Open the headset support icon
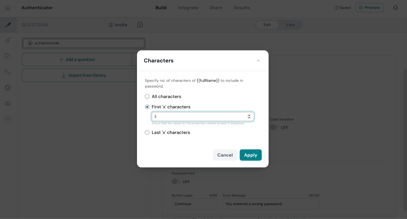The image size is (407, 219). [x=395, y=8]
